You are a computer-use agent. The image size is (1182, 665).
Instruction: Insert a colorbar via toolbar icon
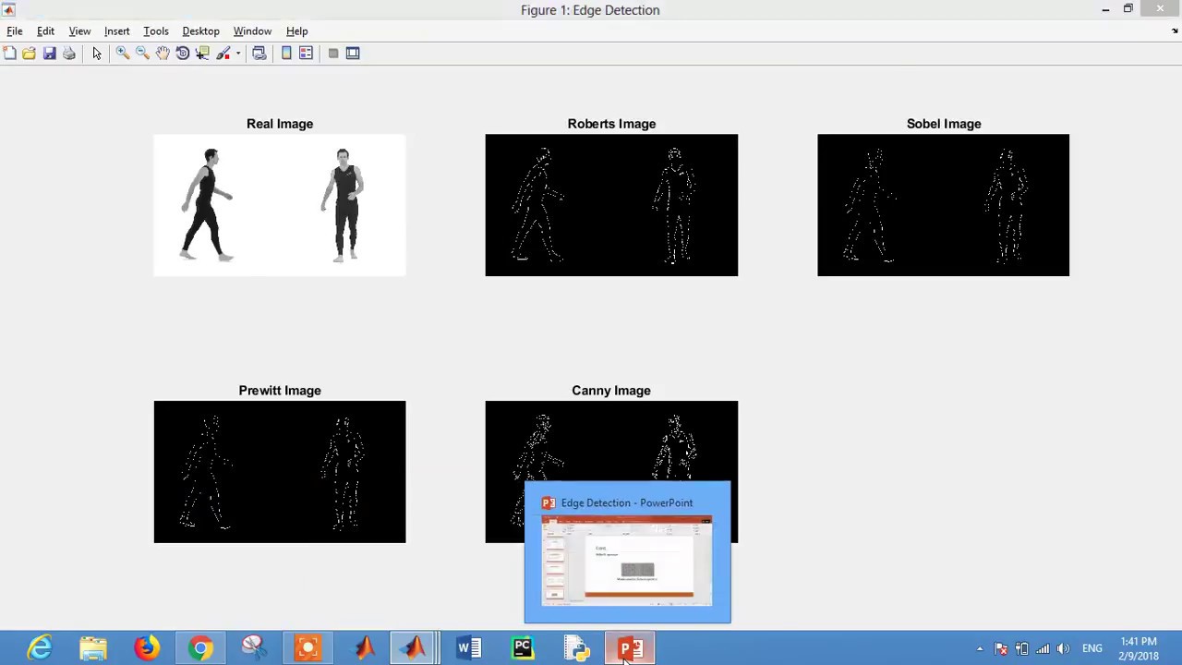(286, 54)
